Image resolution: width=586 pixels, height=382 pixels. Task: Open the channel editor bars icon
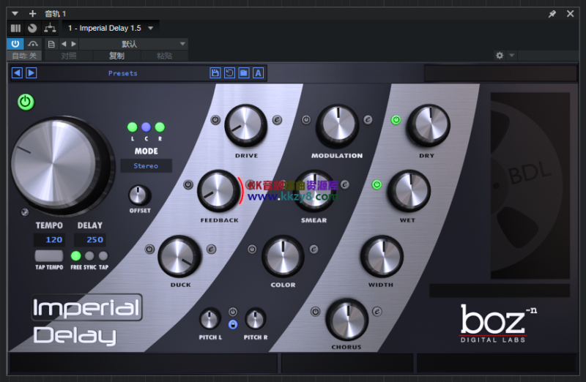tap(15, 28)
